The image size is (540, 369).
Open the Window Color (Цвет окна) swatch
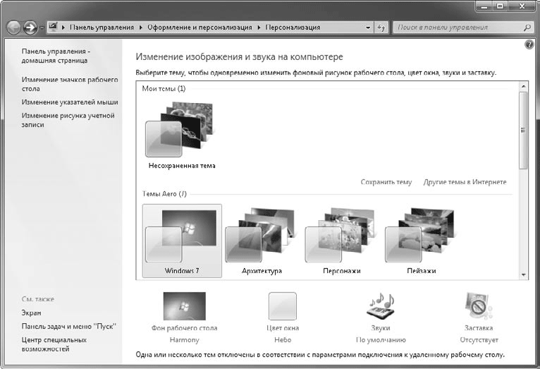click(282, 307)
